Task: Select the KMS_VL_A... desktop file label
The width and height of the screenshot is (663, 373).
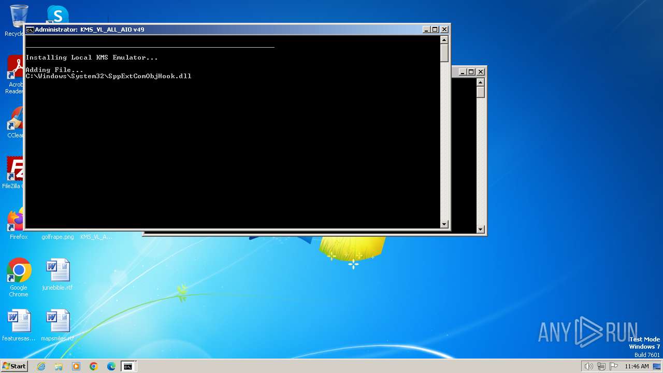Action: click(x=96, y=237)
